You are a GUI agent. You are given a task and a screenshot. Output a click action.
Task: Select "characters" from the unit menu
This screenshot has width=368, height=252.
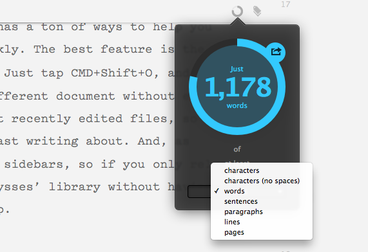pyautogui.click(x=242, y=170)
